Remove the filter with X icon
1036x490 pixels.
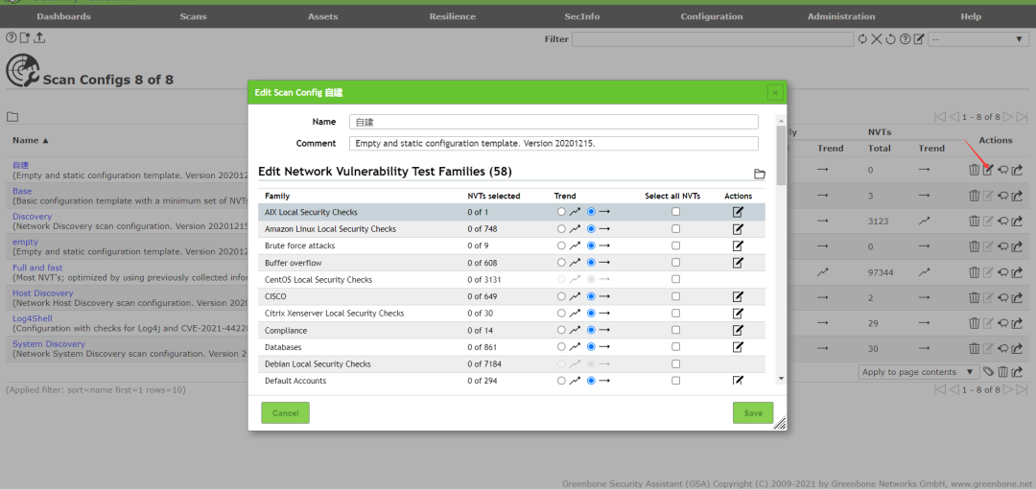[x=876, y=39]
